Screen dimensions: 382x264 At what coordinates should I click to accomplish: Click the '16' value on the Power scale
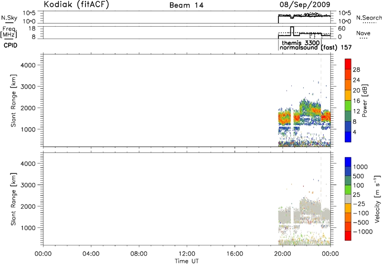tap(356, 101)
